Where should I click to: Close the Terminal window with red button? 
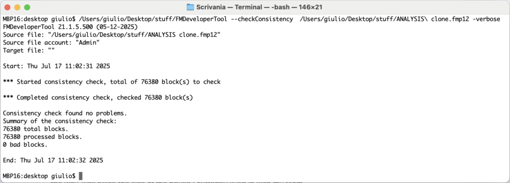(x=7, y=7)
